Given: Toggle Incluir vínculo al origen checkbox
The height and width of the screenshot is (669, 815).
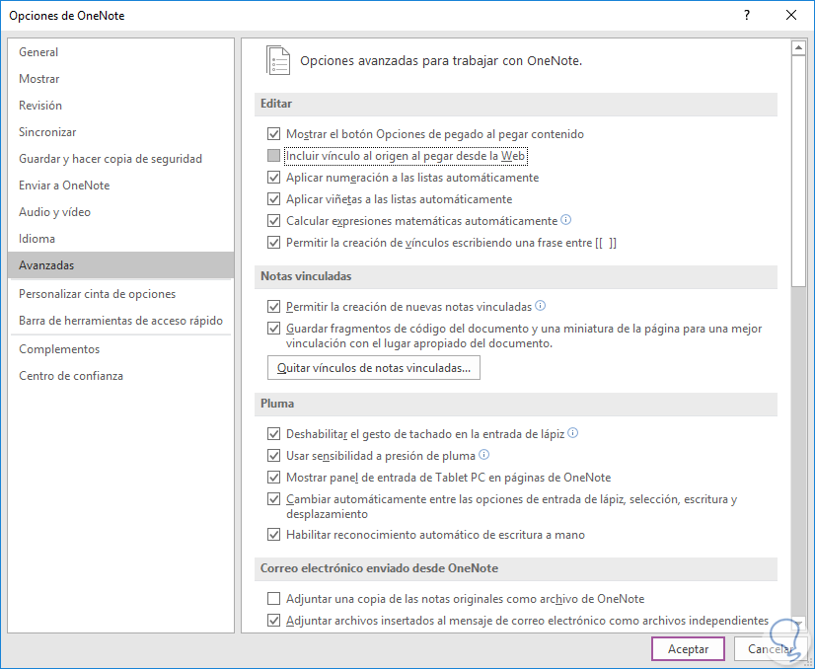Looking at the screenshot, I should pos(274,156).
